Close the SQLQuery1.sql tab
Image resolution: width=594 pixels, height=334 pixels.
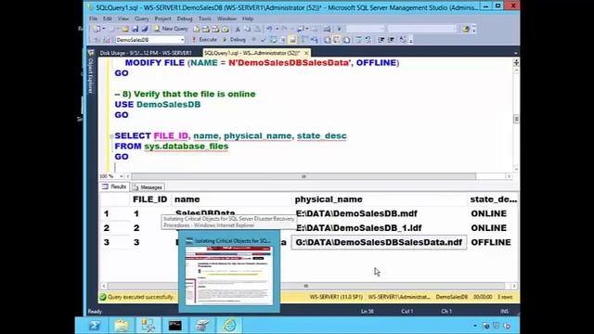[x=306, y=53]
